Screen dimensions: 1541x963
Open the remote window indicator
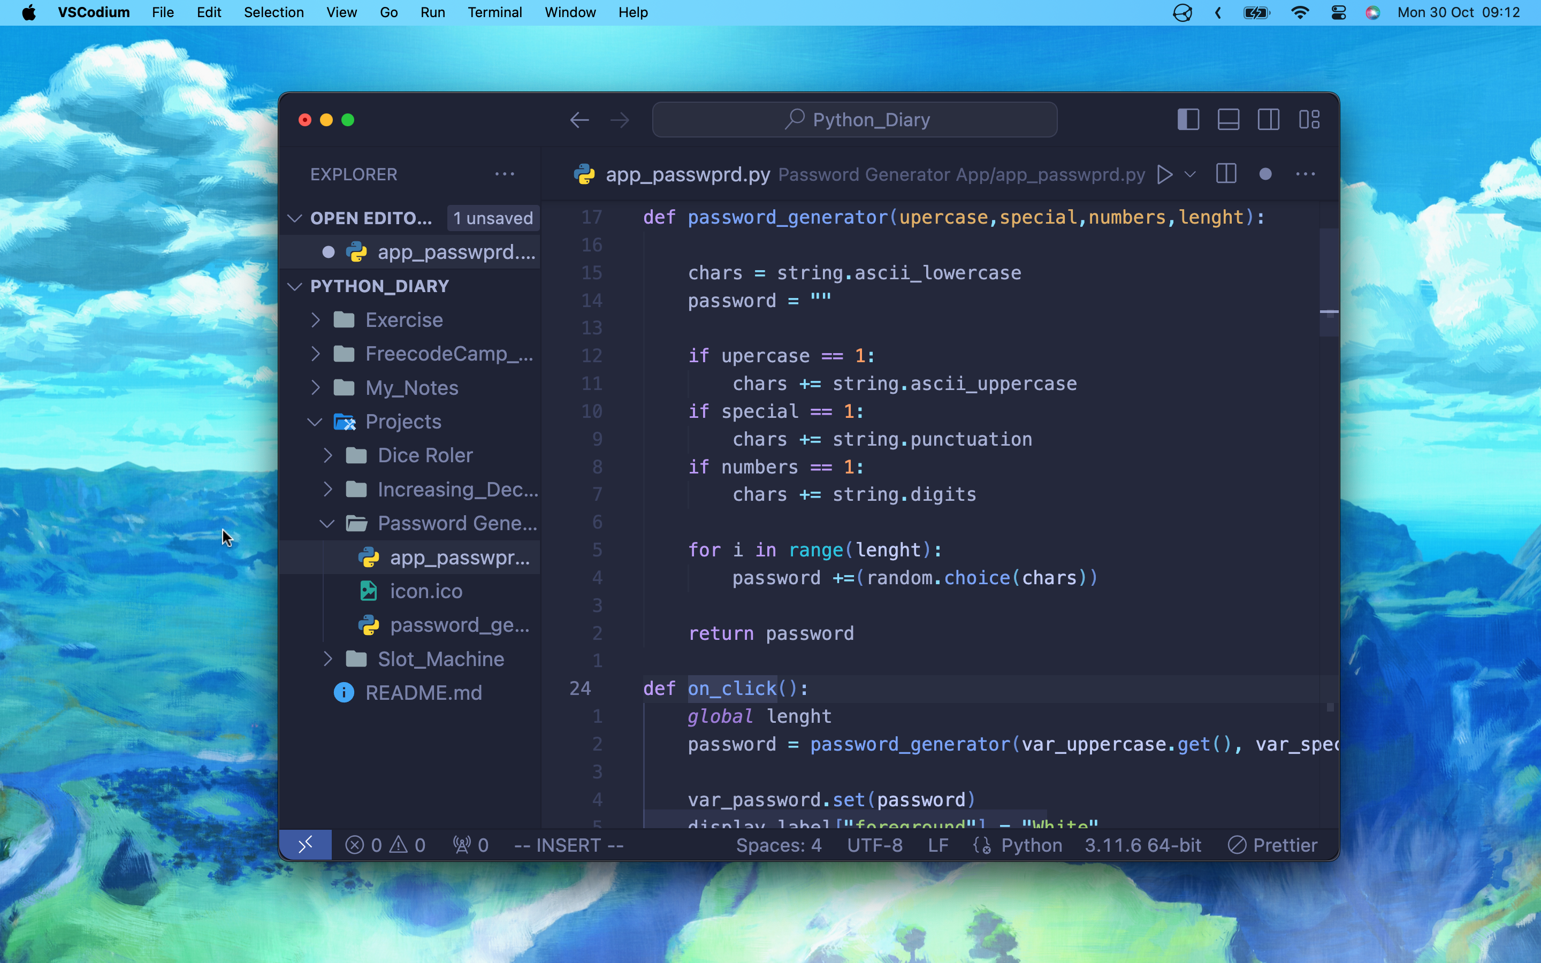pos(306,845)
